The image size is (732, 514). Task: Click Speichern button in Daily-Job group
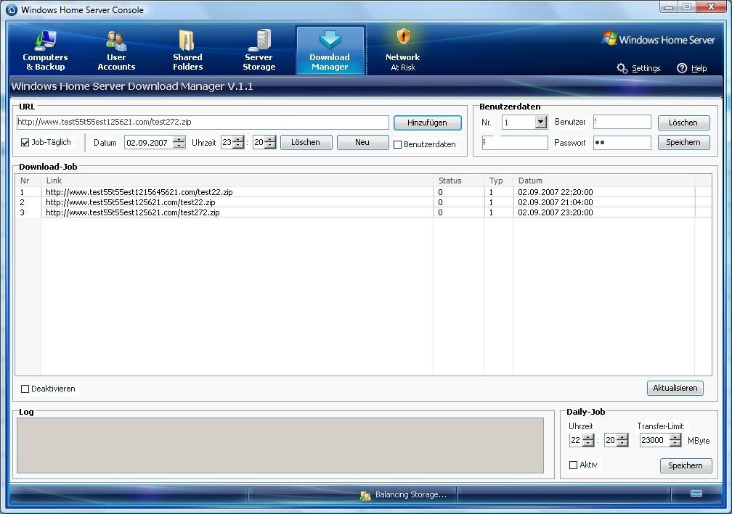point(686,465)
